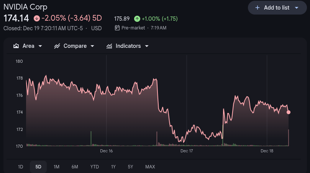This screenshot has height=173, width=310.
Task: Click the 174 price axis label
Action: pyautogui.click(x=20, y=112)
